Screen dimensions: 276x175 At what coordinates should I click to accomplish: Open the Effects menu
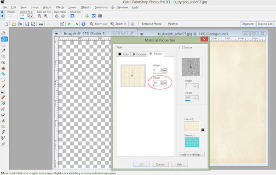[60, 7]
